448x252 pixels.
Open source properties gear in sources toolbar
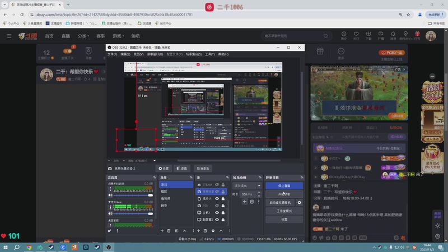213,231
